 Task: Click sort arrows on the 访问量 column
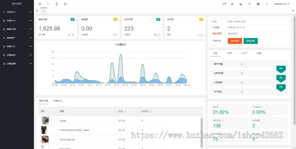click(x=150, y=111)
